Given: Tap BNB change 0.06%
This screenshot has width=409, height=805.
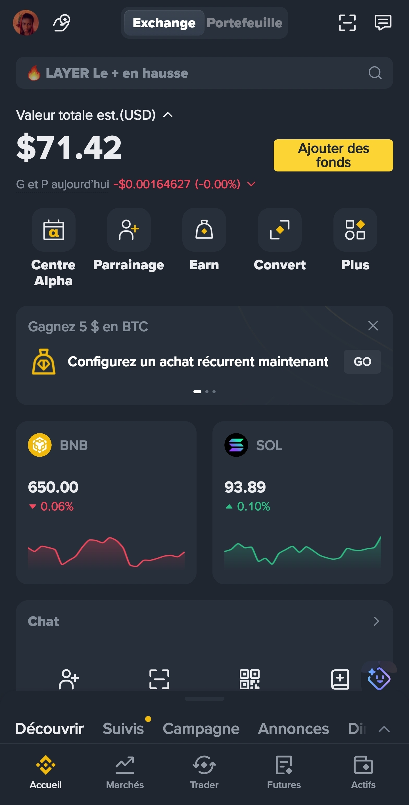Looking at the screenshot, I should coord(51,506).
